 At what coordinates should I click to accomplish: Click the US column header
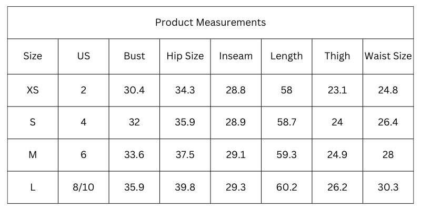coord(84,56)
